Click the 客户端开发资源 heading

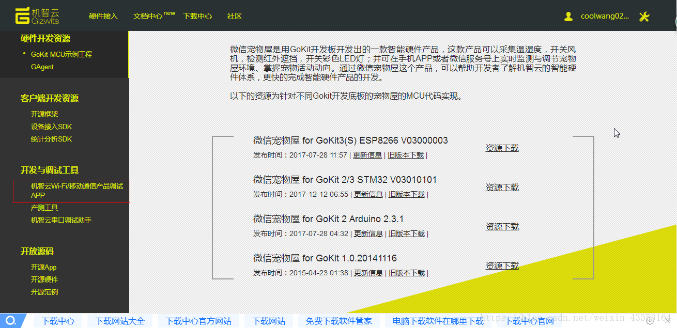(x=50, y=99)
